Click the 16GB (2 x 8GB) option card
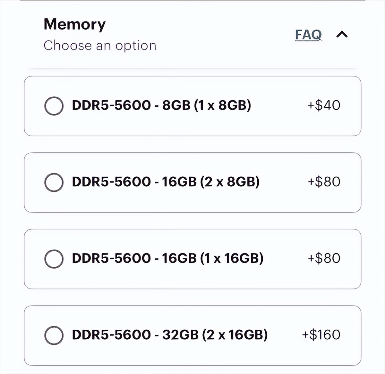This screenshot has height=374, width=385. coord(193,182)
